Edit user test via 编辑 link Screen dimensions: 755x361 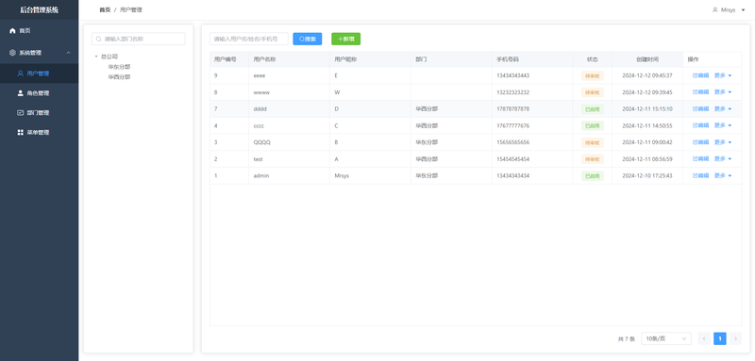pos(700,159)
